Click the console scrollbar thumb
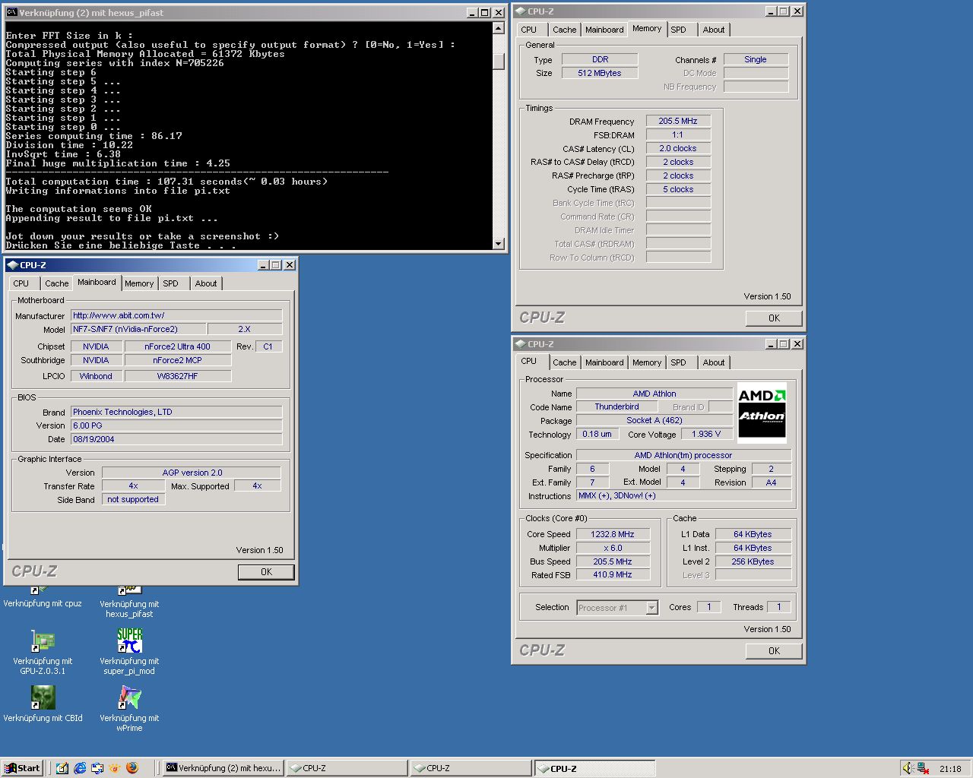 pos(499,62)
